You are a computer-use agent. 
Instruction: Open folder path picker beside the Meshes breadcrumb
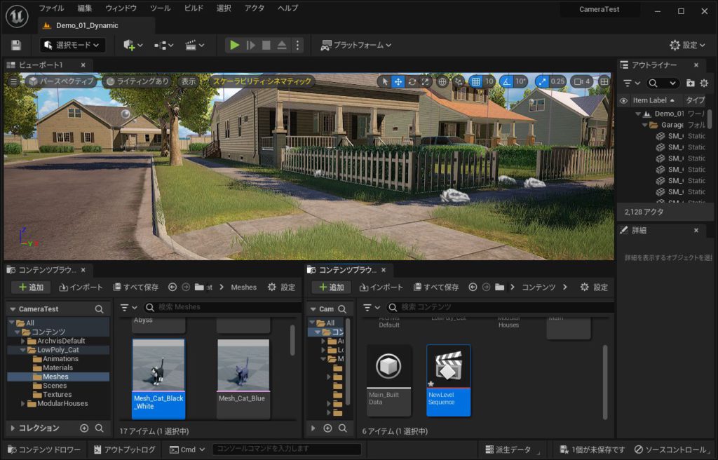(x=199, y=287)
